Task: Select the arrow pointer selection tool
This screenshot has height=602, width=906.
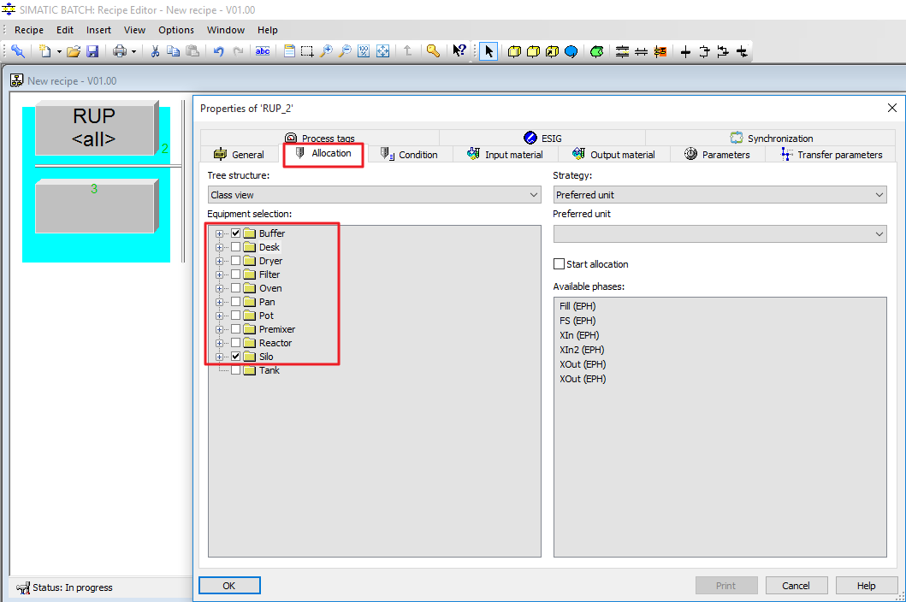Action: [x=489, y=51]
